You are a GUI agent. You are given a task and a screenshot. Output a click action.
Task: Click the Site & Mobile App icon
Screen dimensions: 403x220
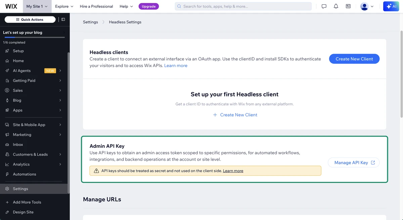(x=7, y=125)
